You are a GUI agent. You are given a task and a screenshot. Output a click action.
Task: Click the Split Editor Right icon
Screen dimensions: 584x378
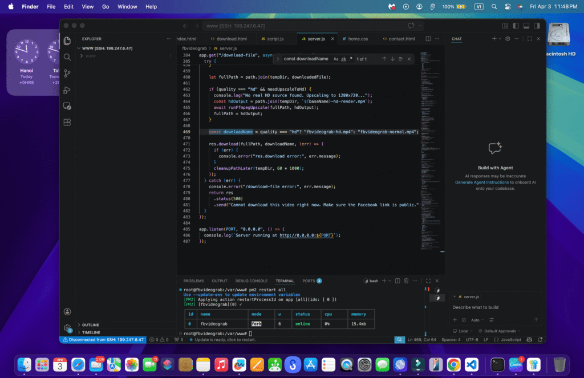click(x=428, y=39)
